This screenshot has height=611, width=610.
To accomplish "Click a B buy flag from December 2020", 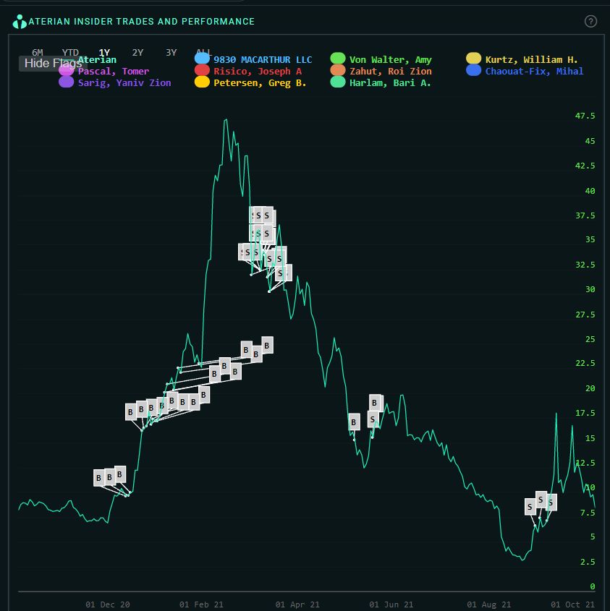I will click(99, 477).
